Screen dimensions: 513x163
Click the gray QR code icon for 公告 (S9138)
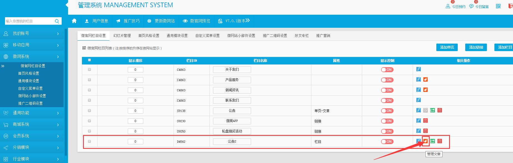tap(425, 110)
